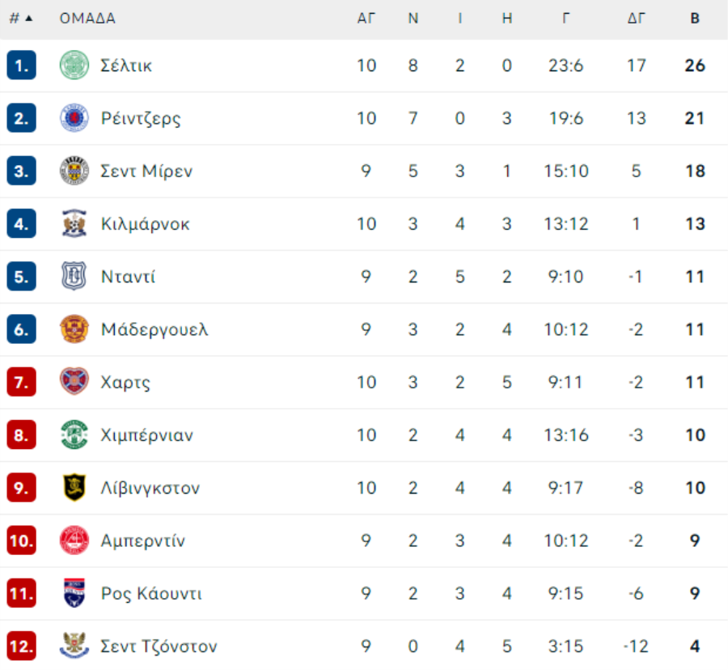Click the Motherwell crest icon

tap(74, 329)
